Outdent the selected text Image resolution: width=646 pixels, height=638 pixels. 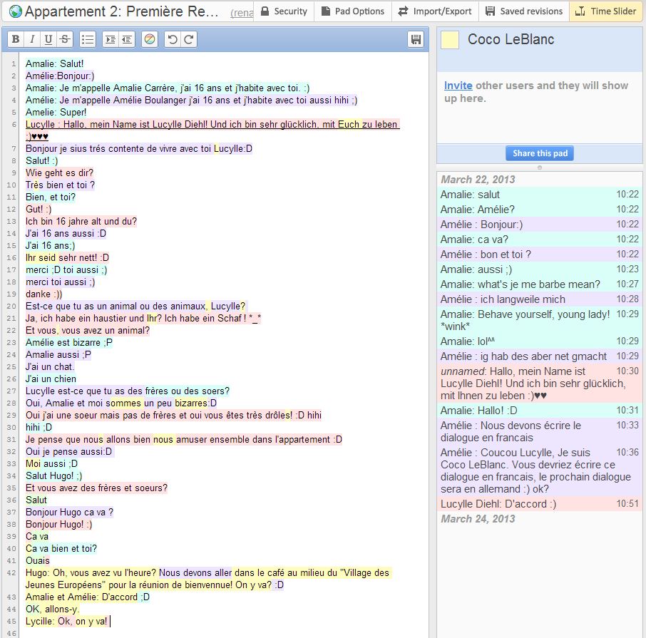tap(126, 40)
